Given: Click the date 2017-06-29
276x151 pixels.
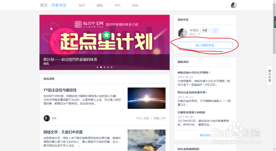Looking at the screenshot, I should coord(185,77).
